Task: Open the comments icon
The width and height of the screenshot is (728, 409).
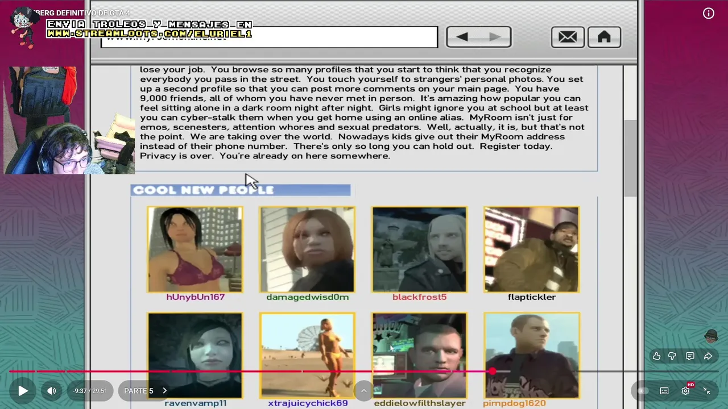Action: pyautogui.click(x=690, y=356)
